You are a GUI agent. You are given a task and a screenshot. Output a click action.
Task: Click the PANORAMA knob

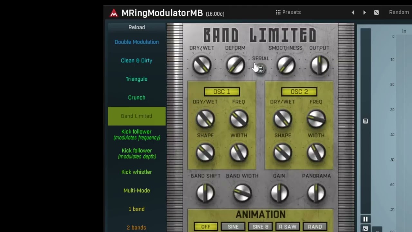pyautogui.click(x=316, y=193)
